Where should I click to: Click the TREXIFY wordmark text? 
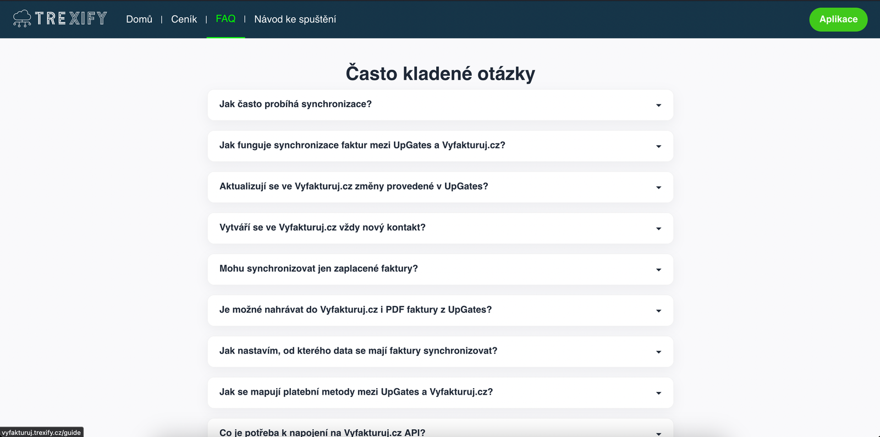[x=71, y=19]
